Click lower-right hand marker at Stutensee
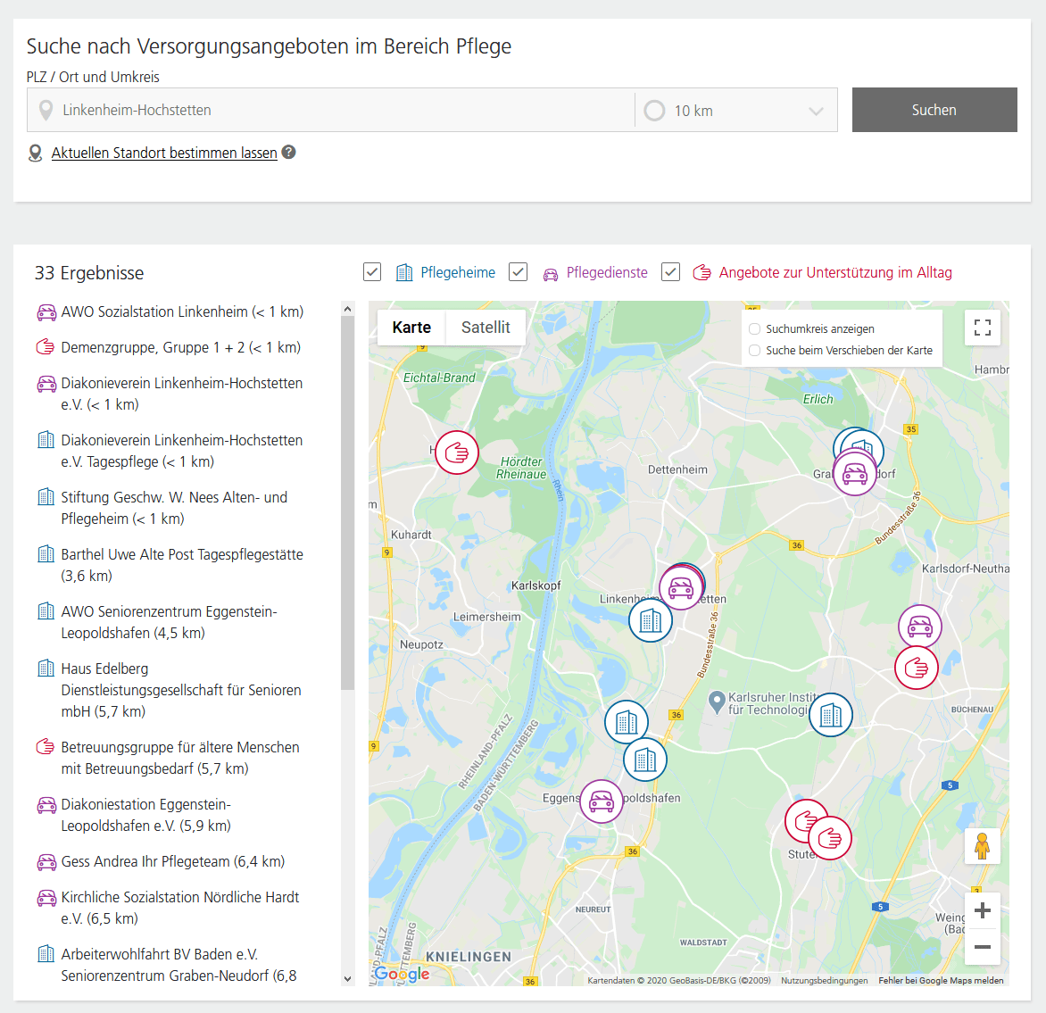The height and width of the screenshot is (1013, 1046). (830, 837)
